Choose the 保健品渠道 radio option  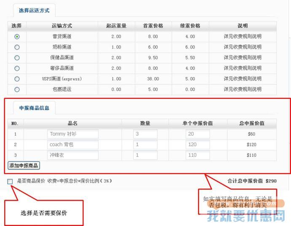tap(17, 58)
